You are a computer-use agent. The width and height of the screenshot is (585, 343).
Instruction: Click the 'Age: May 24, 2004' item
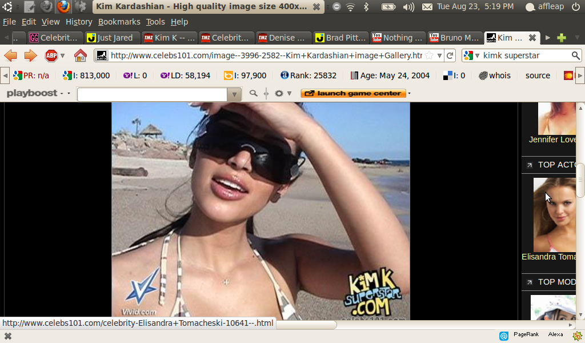point(390,76)
